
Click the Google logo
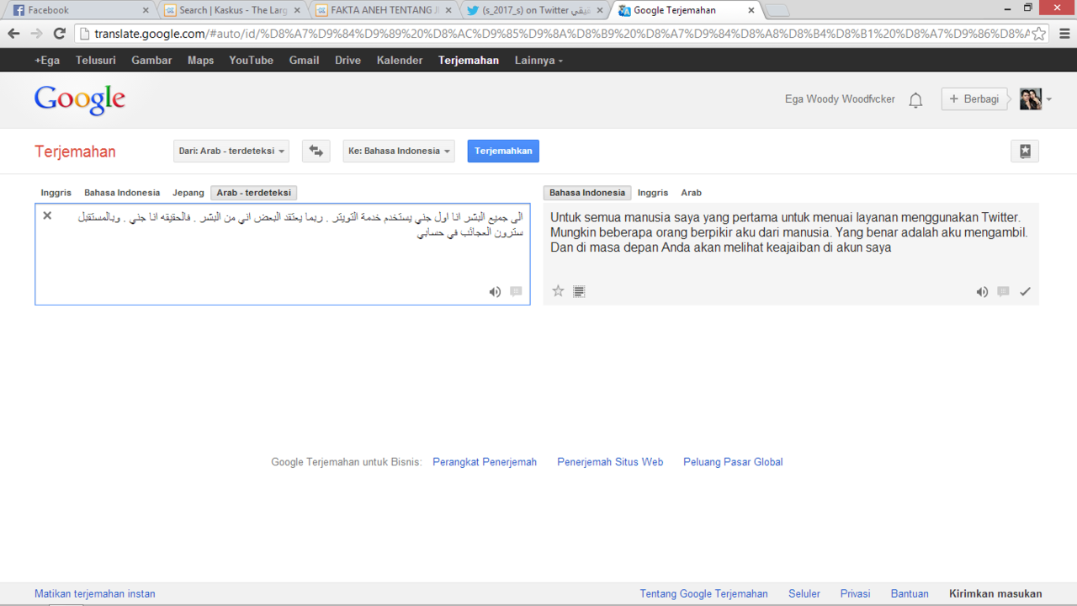click(80, 99)
